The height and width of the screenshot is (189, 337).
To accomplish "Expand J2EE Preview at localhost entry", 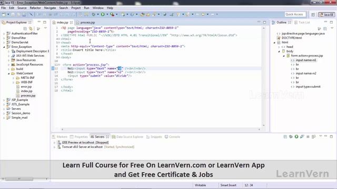I will tap(54, 142).
